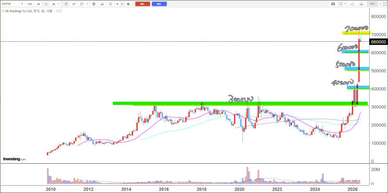Open the interval dropdown arrow after 1월
Viewport: 388px width, 193px height.
59,4
